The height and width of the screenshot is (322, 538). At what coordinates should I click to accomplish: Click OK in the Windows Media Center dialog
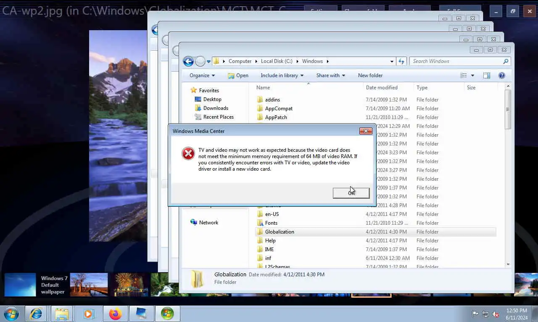click(351, 192)
